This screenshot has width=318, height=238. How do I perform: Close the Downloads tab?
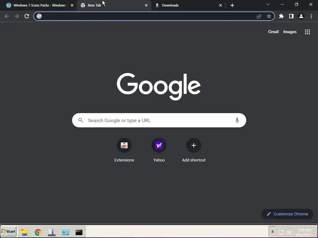coord(220,6)
